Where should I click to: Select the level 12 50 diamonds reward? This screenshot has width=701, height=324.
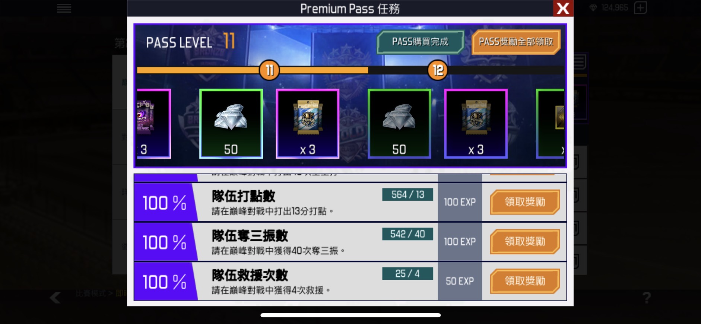[x=399, y=124]
